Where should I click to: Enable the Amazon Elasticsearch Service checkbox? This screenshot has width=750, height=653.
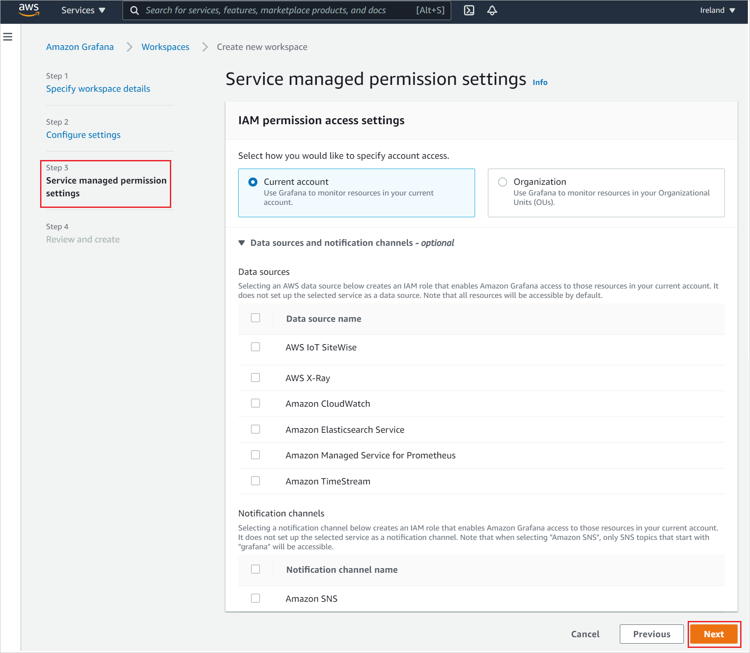256,429
